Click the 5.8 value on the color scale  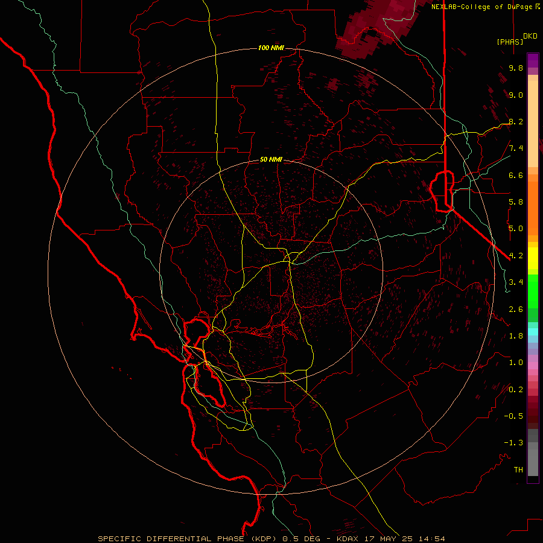click(516, 202)
